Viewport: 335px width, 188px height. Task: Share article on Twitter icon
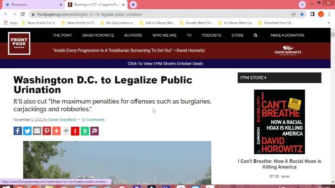tap(27, 131)
